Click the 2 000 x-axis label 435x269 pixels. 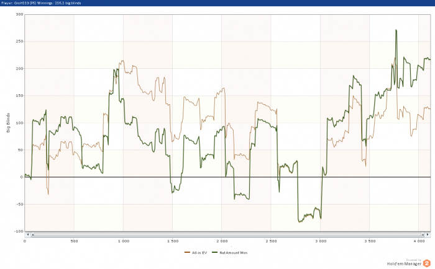click(222, 241)
